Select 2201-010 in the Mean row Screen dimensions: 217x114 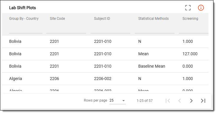pos(103,54)
